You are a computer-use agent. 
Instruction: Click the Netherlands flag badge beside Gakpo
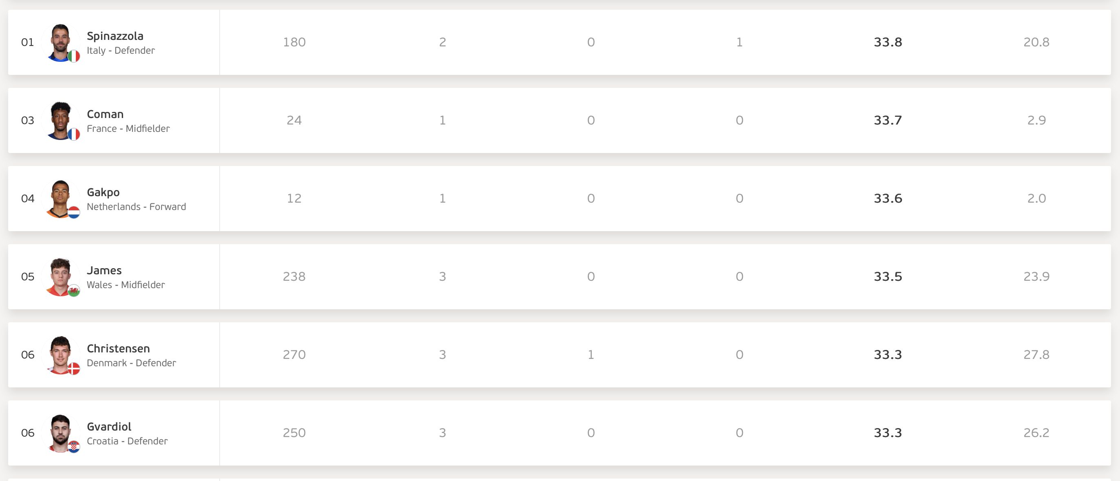click(74, 213)
